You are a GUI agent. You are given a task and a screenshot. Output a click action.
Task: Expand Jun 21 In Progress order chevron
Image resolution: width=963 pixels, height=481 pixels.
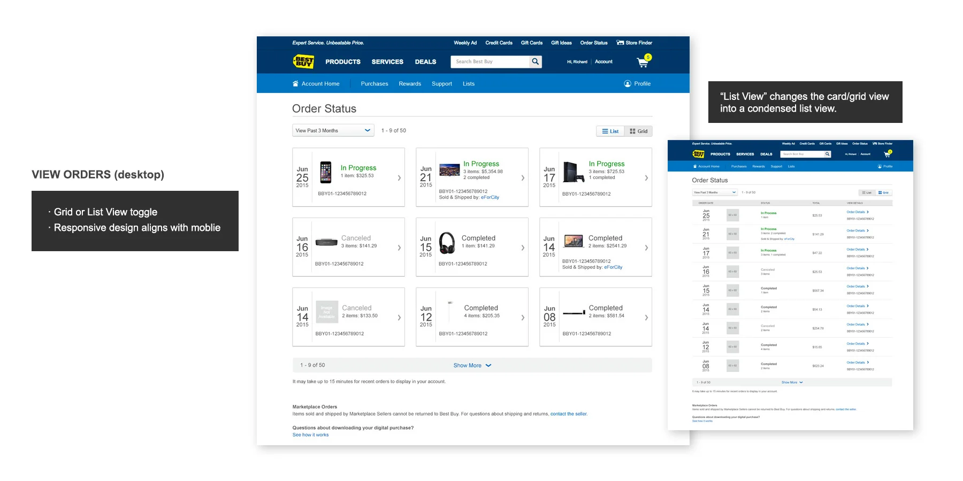tap(523, 178)
